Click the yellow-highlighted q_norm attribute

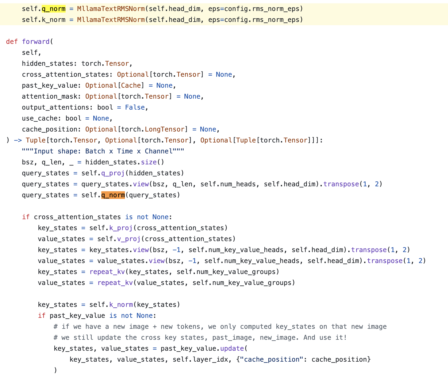(54, 9)
